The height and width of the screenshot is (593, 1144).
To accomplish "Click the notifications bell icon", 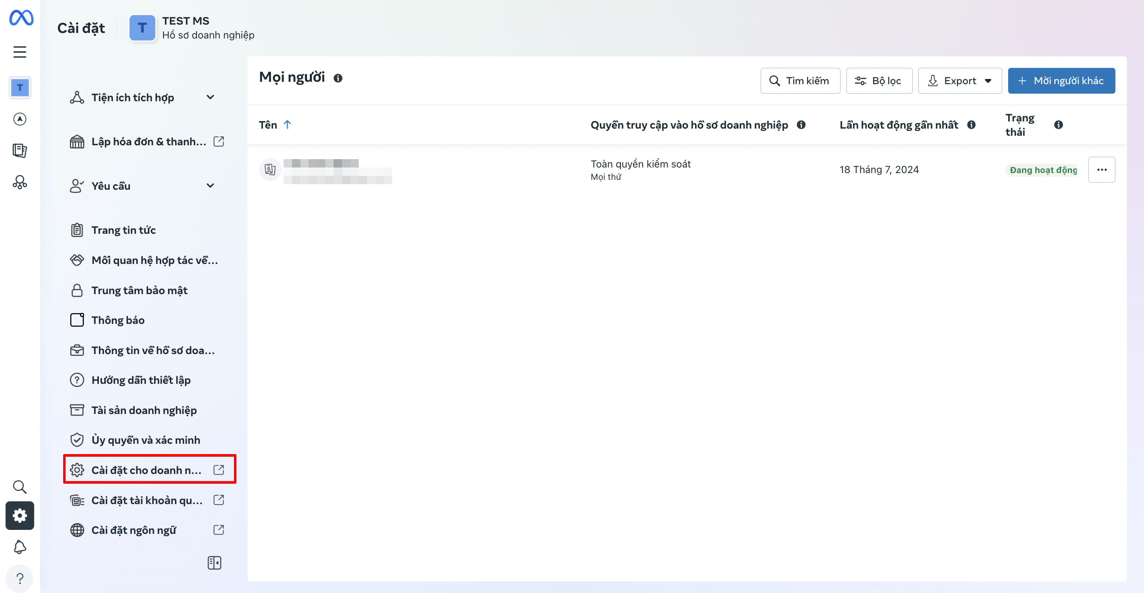I will point(19,547).
